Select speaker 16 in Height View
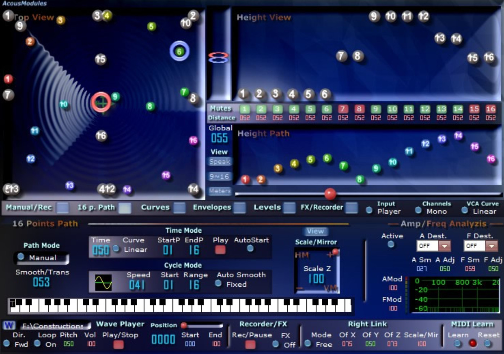The image size is (504, 354). click(x=489, y=57)
